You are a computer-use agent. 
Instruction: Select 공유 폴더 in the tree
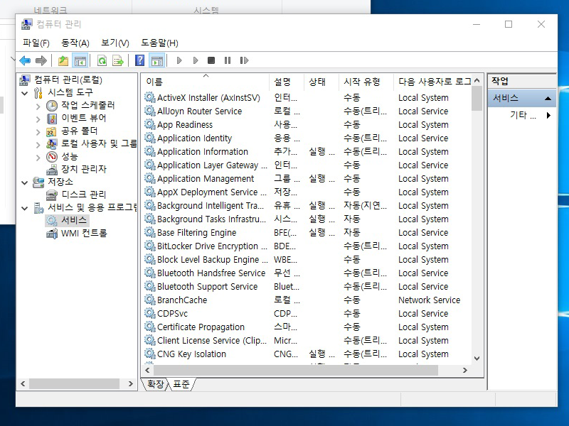point(79,131)
